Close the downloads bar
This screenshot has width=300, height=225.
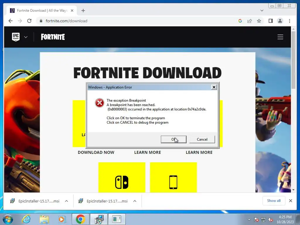point(291,201)
